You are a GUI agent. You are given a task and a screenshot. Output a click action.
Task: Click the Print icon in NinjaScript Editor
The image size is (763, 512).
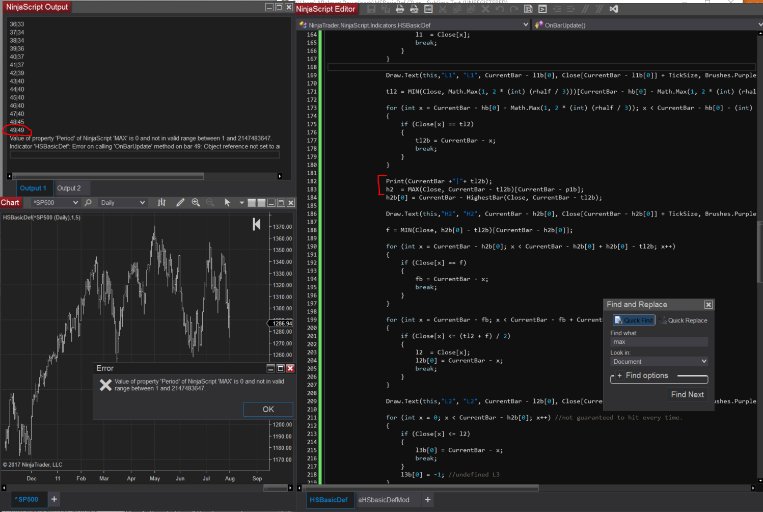(400, 9)
